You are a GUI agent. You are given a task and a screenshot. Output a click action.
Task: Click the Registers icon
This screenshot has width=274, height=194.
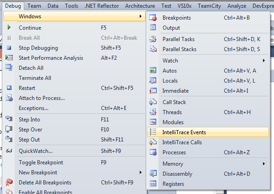153,184
